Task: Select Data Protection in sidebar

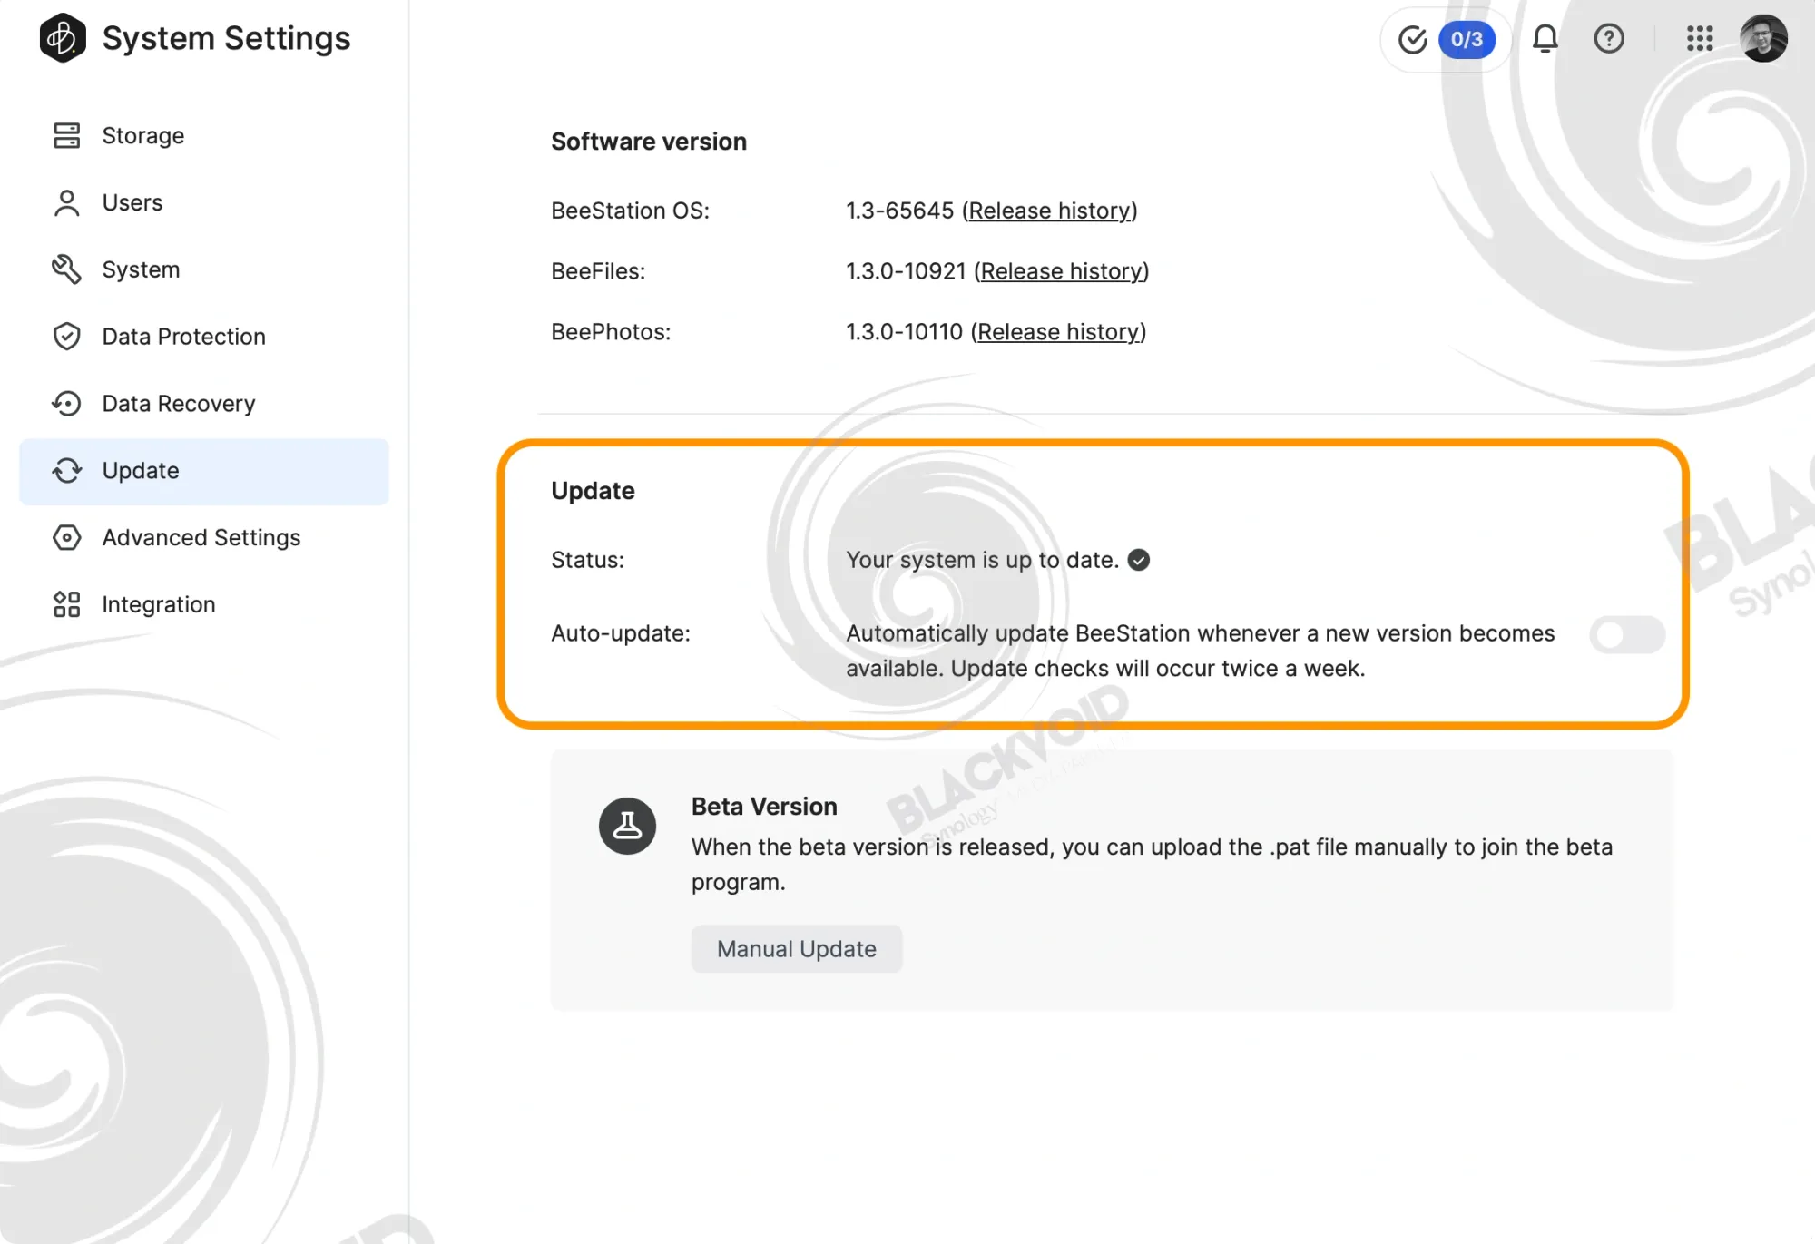Action: pos(204,337)
